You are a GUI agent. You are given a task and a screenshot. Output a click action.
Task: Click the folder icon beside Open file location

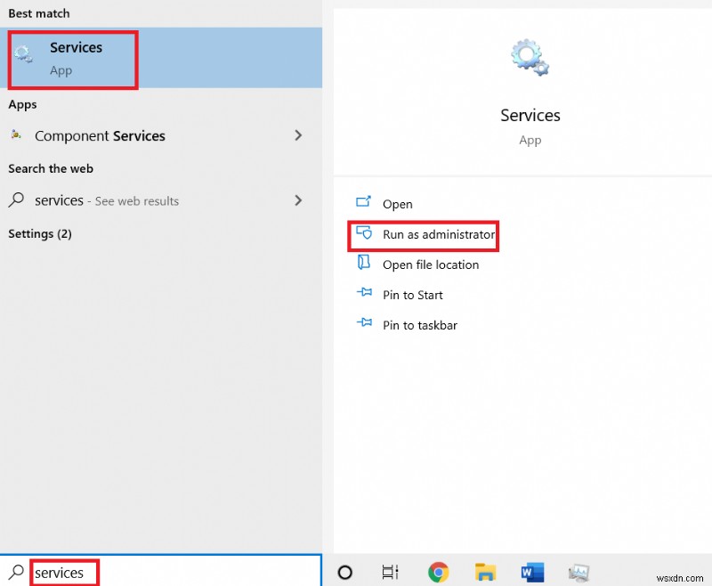(363, 265)
